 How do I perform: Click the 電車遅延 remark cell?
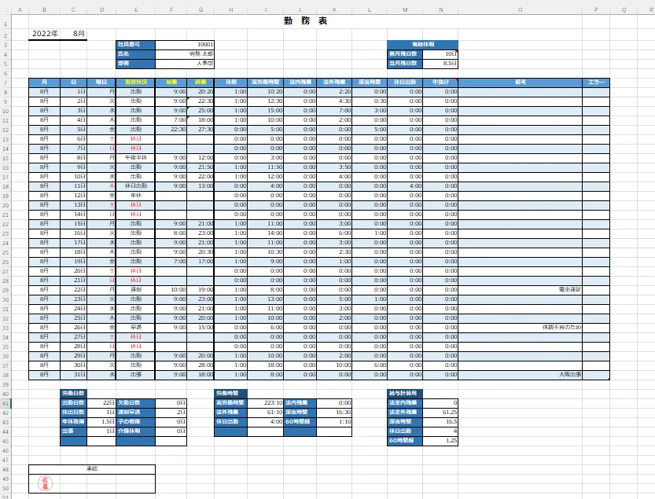[x=520, y=289]
